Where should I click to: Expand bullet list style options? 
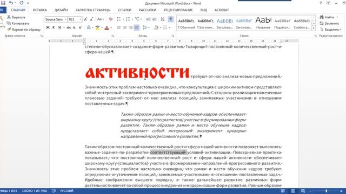pos(123,19)
